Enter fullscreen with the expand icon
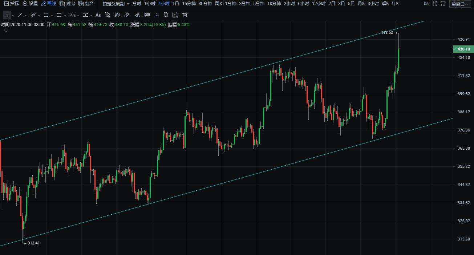The image size is (474, 255). tap(435, 4)
